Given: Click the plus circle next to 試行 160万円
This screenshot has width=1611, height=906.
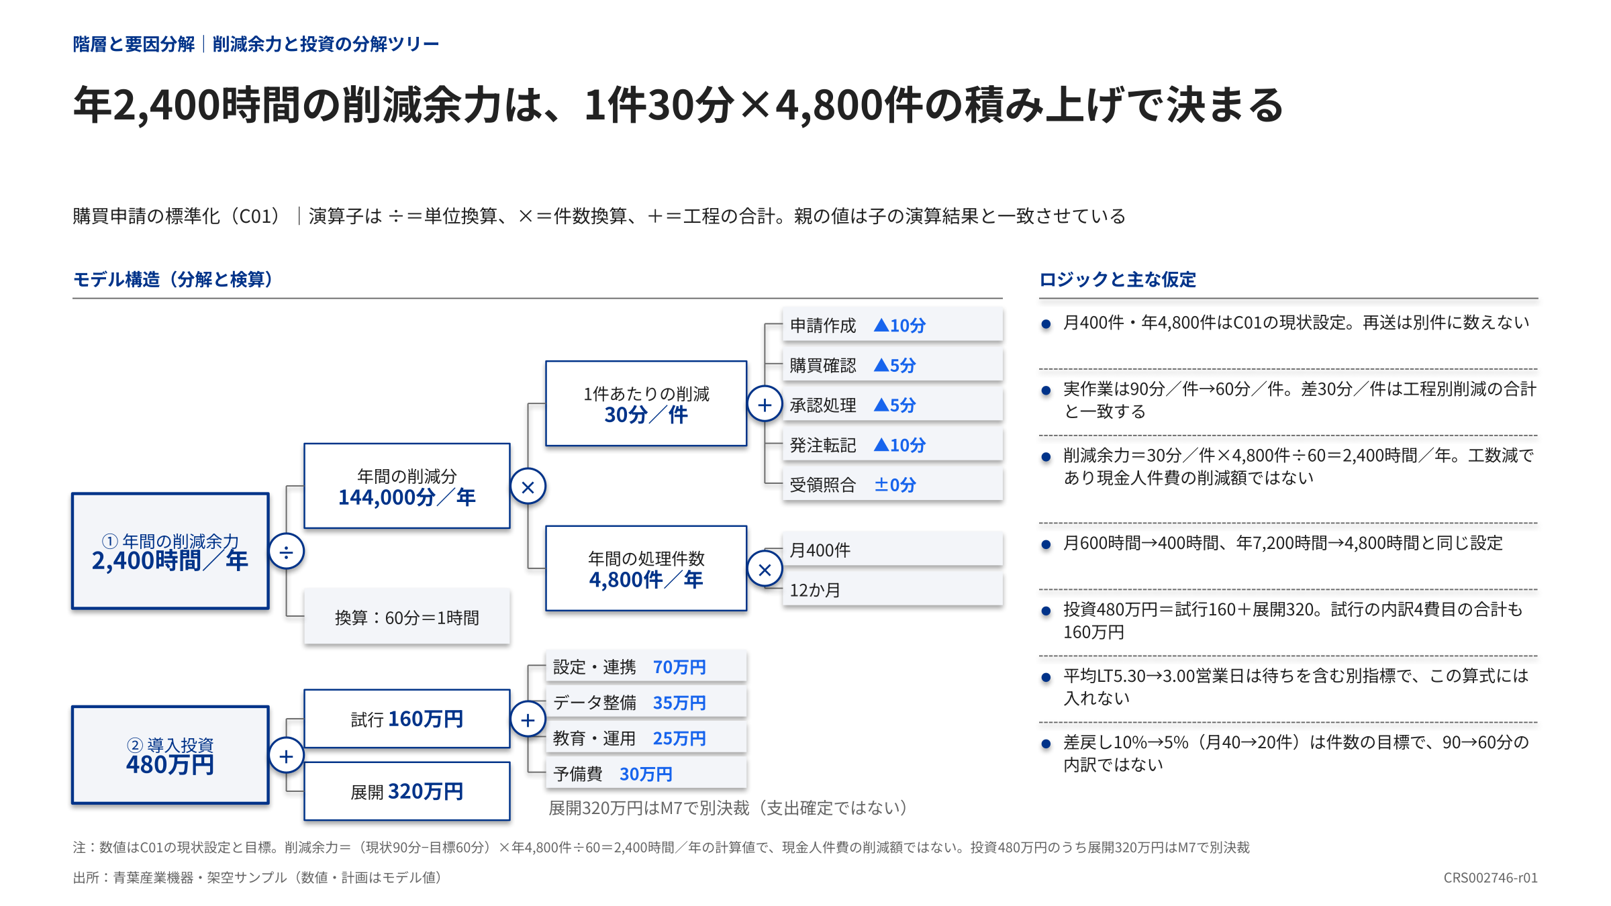Looking at the screenshot, I should [x=528, y=719].
